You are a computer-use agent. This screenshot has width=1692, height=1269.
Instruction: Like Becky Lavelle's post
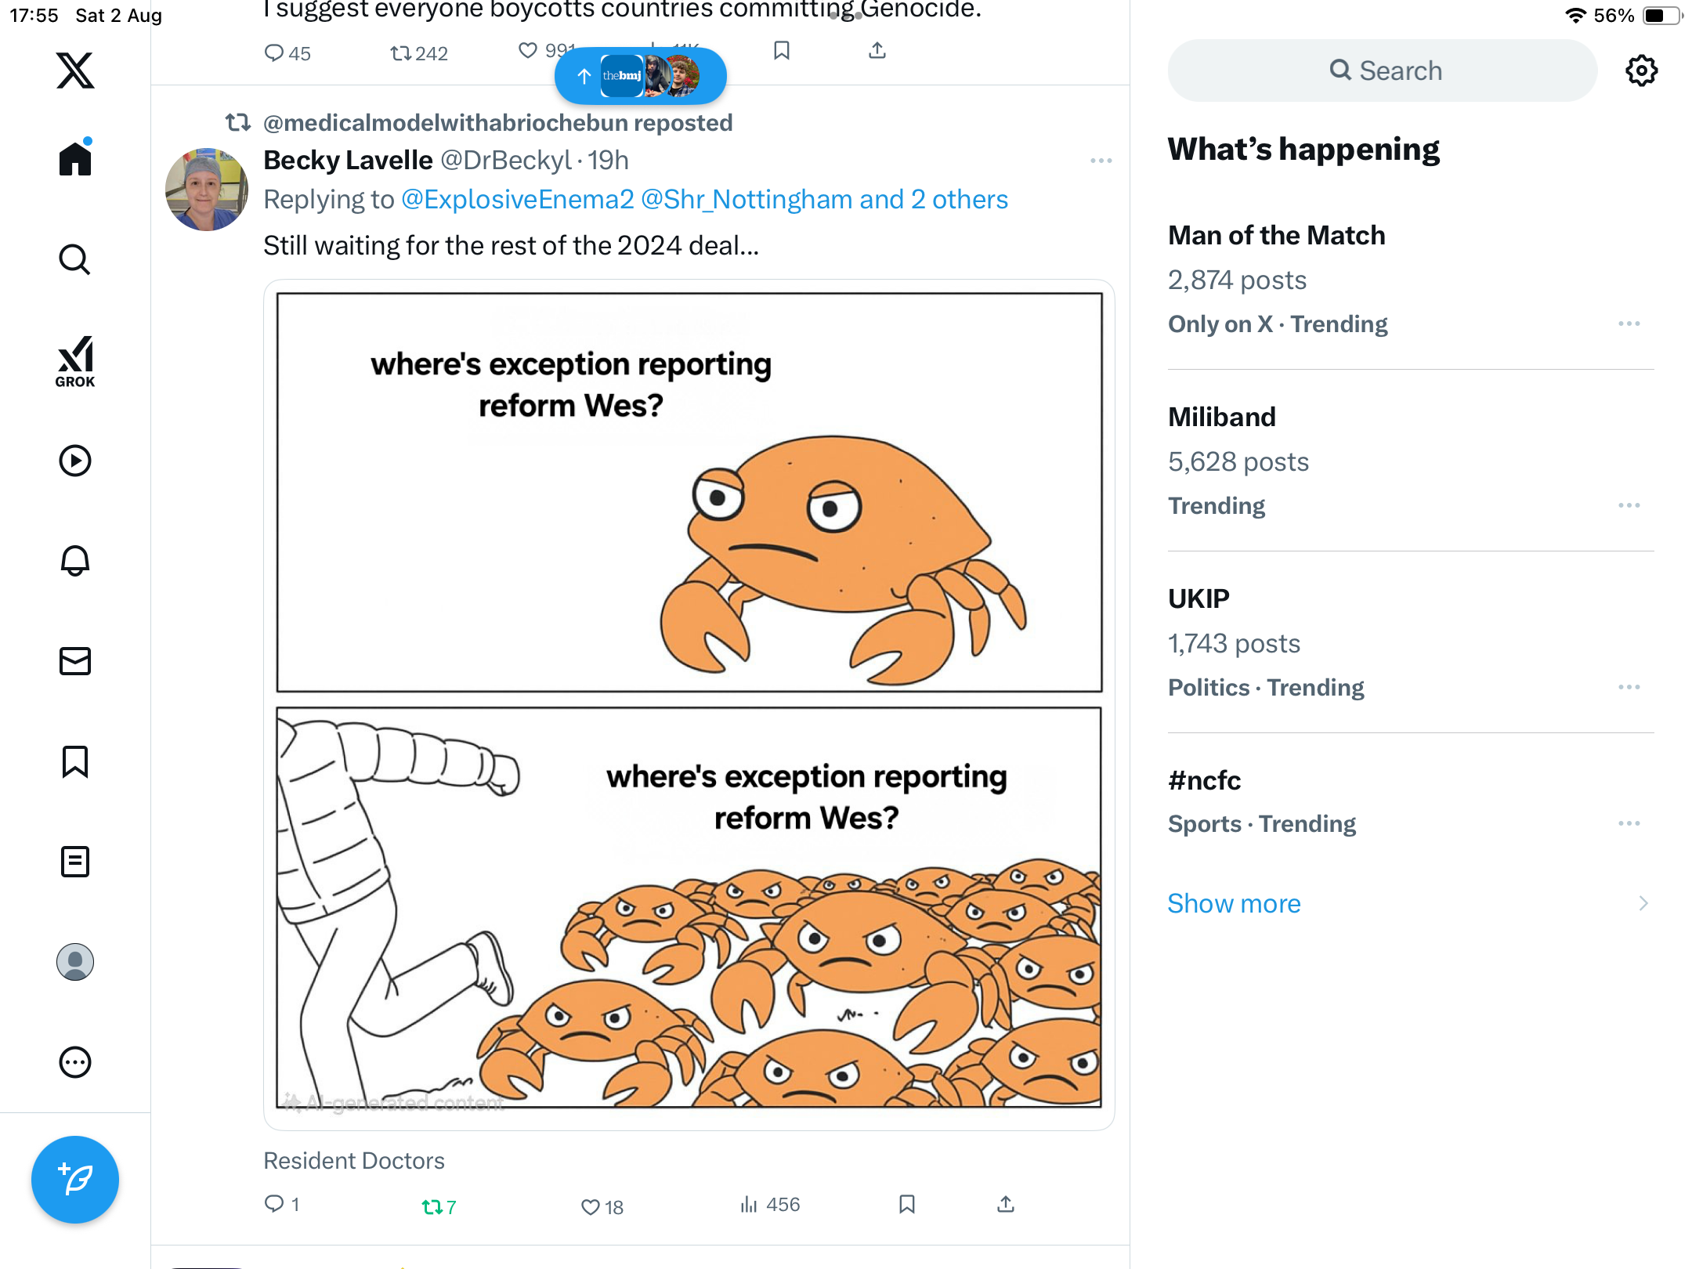(x=591, y=1206)
